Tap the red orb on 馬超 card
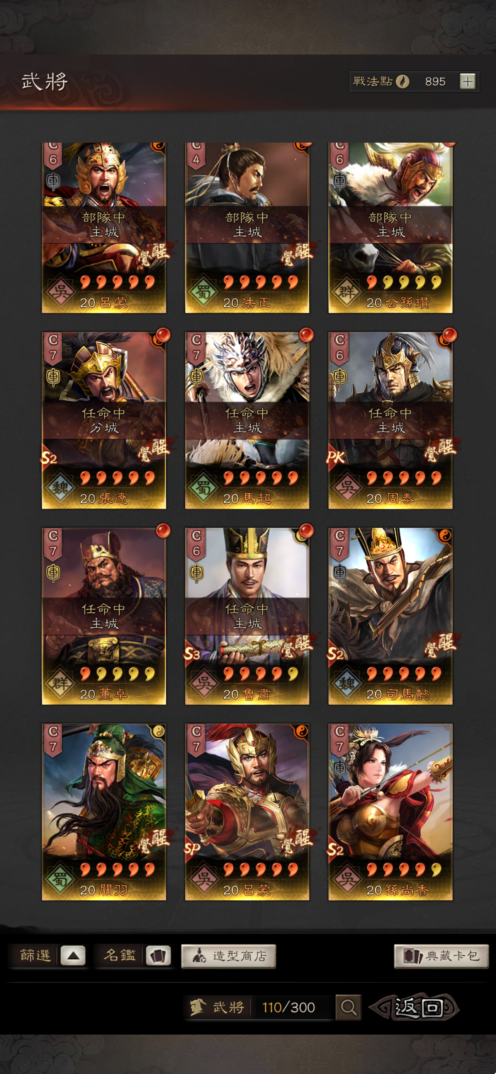 (306, 335)
